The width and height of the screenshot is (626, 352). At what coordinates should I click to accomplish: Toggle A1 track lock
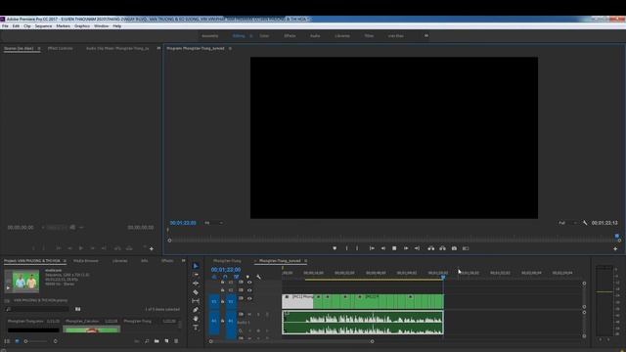[x=223, y=321]
